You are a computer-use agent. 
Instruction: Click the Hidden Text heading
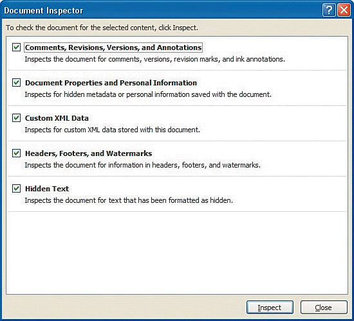coord(47,189)
